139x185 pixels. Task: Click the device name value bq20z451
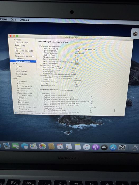pyautogui.click(x=79, y=54)
